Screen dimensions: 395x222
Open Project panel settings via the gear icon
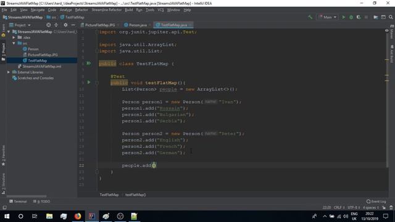tap(65, 25)
